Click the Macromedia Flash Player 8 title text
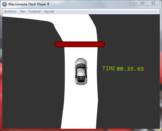162x131 pixels. coord(29,4)
